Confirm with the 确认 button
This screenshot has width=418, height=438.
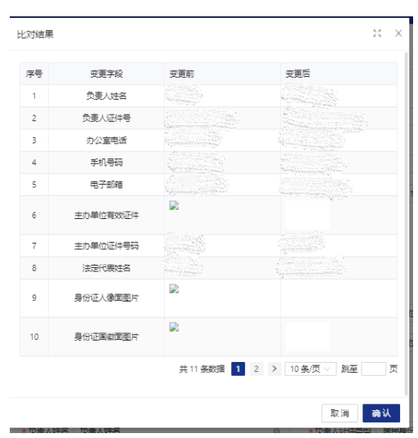[x=381, y=413]
